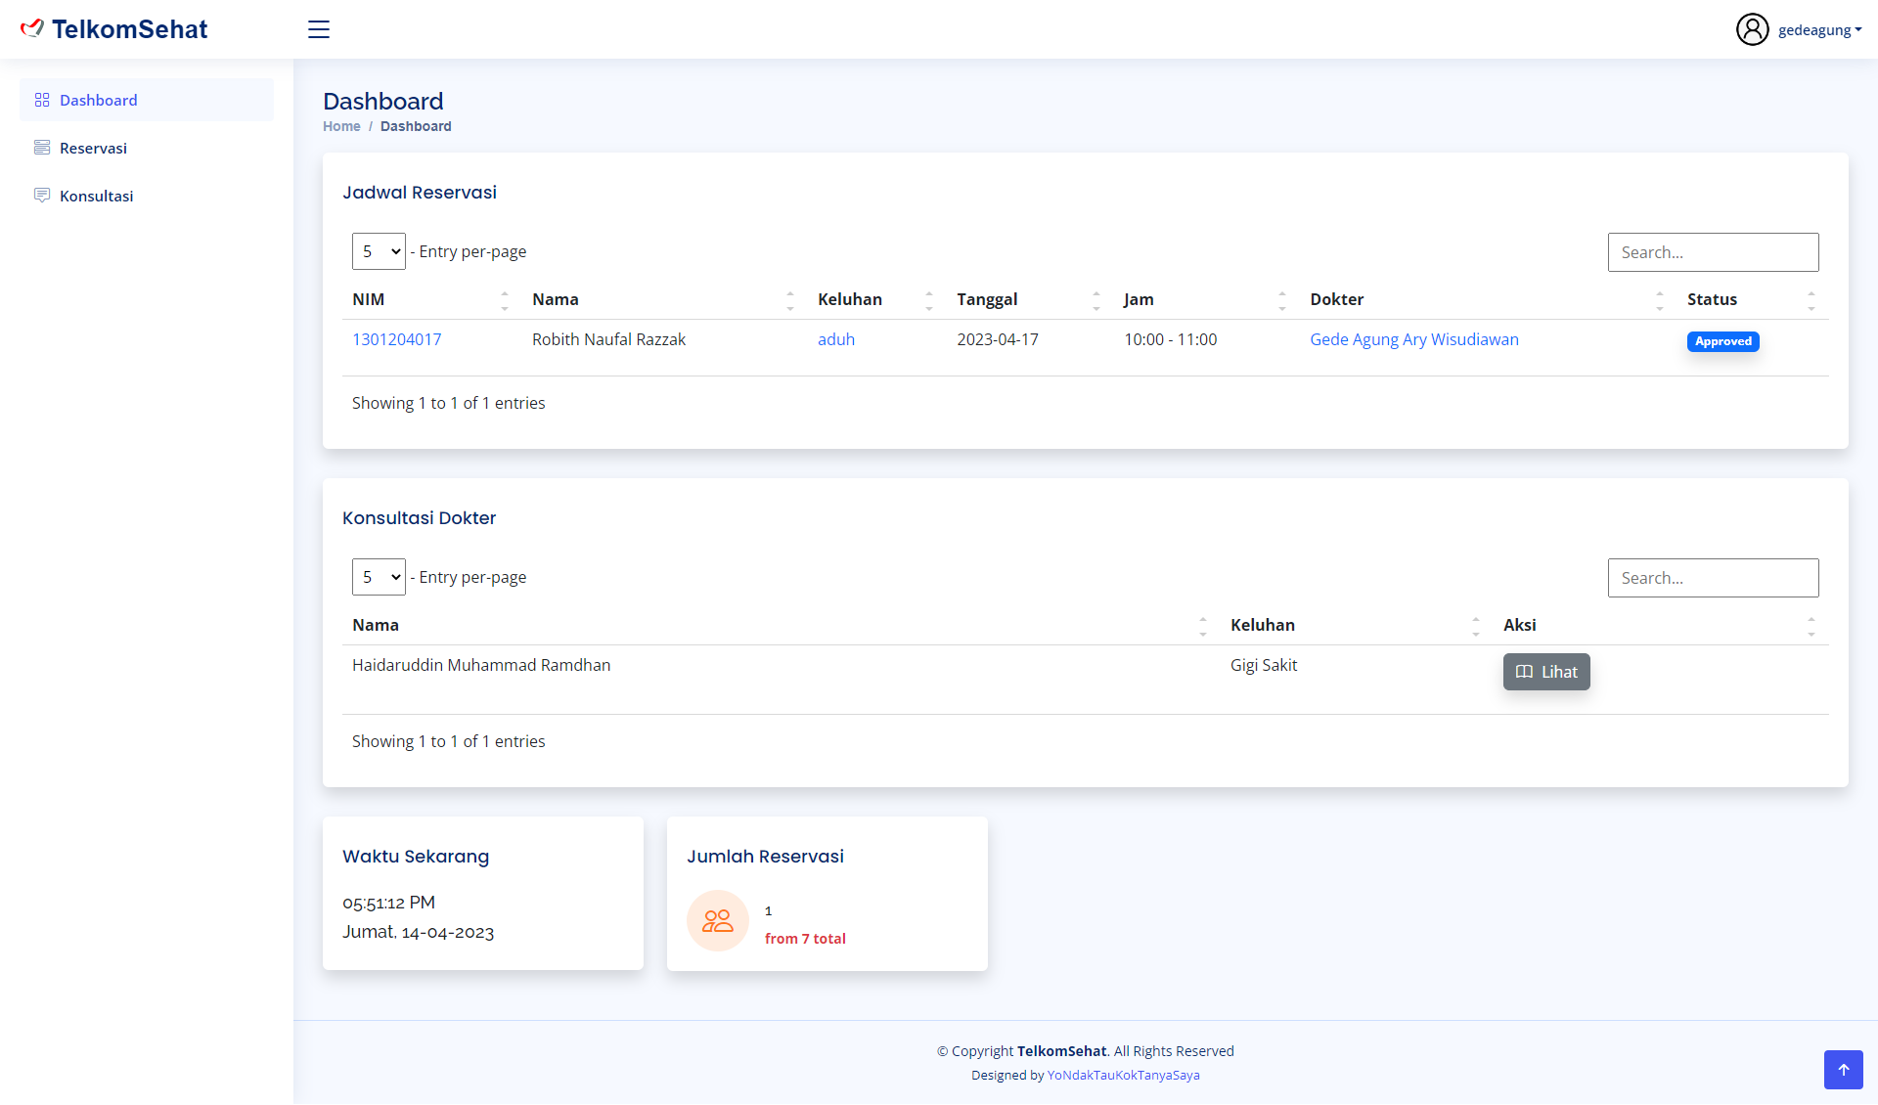Click Gede Agung Ary Wisudiawan doctor link
This screenshot has height=1105, width=1878.
1413,339
